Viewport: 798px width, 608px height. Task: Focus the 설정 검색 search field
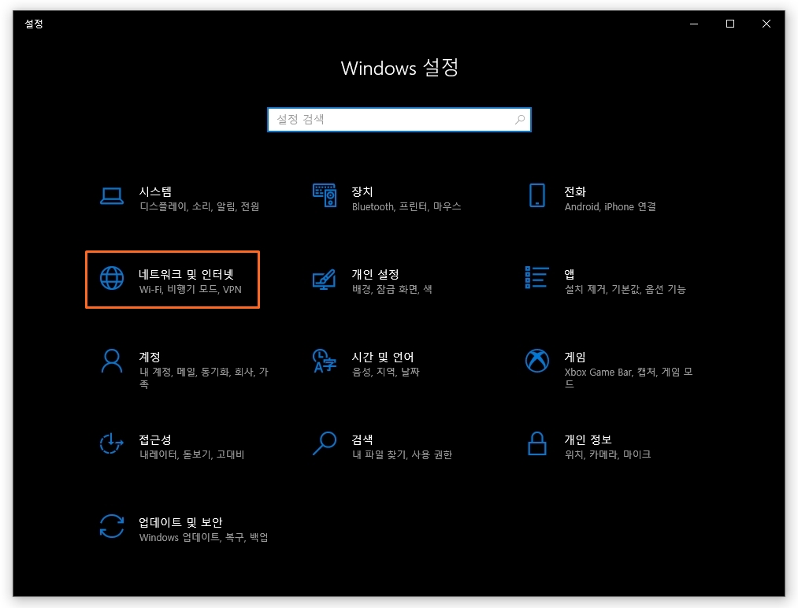[x=399, y=120]
